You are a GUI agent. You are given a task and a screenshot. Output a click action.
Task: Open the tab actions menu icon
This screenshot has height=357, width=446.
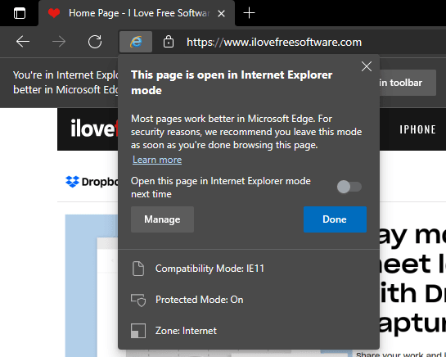20,13
